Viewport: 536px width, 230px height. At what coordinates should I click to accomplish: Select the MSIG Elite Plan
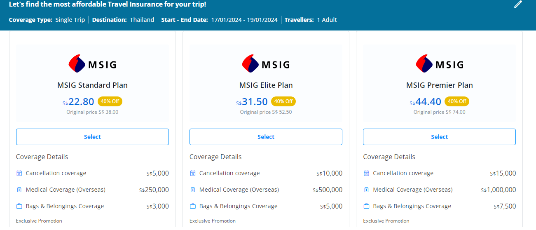[266, 137]
